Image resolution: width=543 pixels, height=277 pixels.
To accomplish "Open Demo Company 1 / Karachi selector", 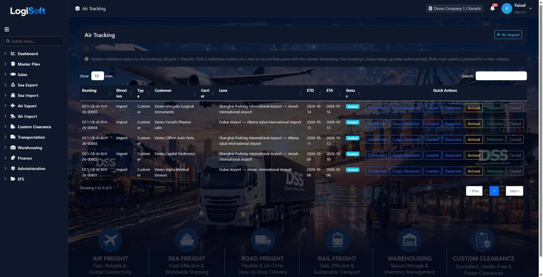I will [455, 8].
